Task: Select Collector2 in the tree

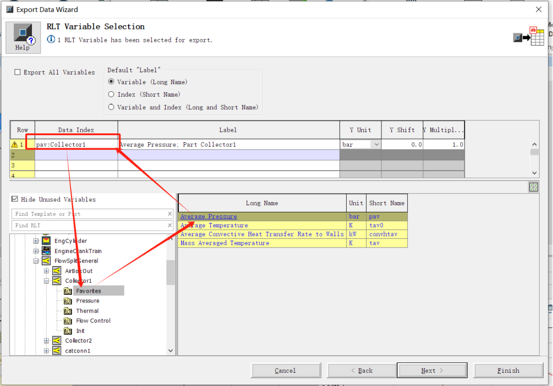Action: click(78, 340)
